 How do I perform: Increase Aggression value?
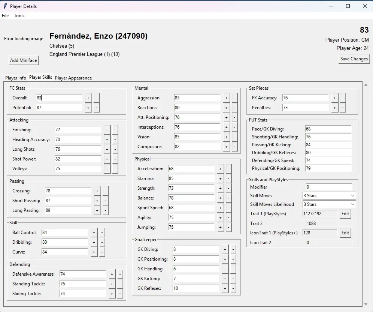[226, 98]
